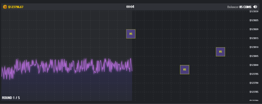Mute the game sound with the speaker icon
The width and height of the screenshot is (262, 104).
(x=255, y=7)
